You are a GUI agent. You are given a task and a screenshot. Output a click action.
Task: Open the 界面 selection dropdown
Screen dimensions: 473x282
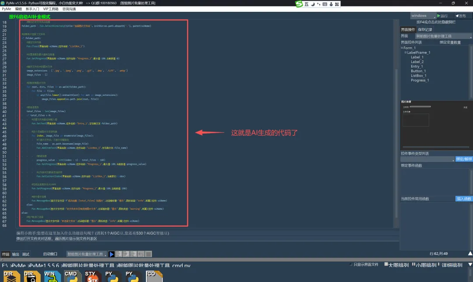coord(443,36)
